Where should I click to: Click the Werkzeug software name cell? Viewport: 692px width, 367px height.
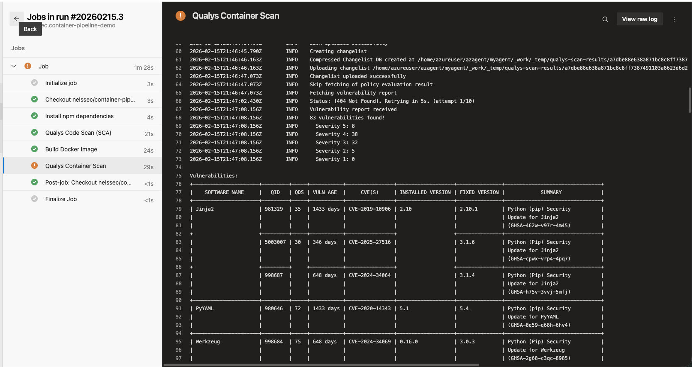(208, 342)
